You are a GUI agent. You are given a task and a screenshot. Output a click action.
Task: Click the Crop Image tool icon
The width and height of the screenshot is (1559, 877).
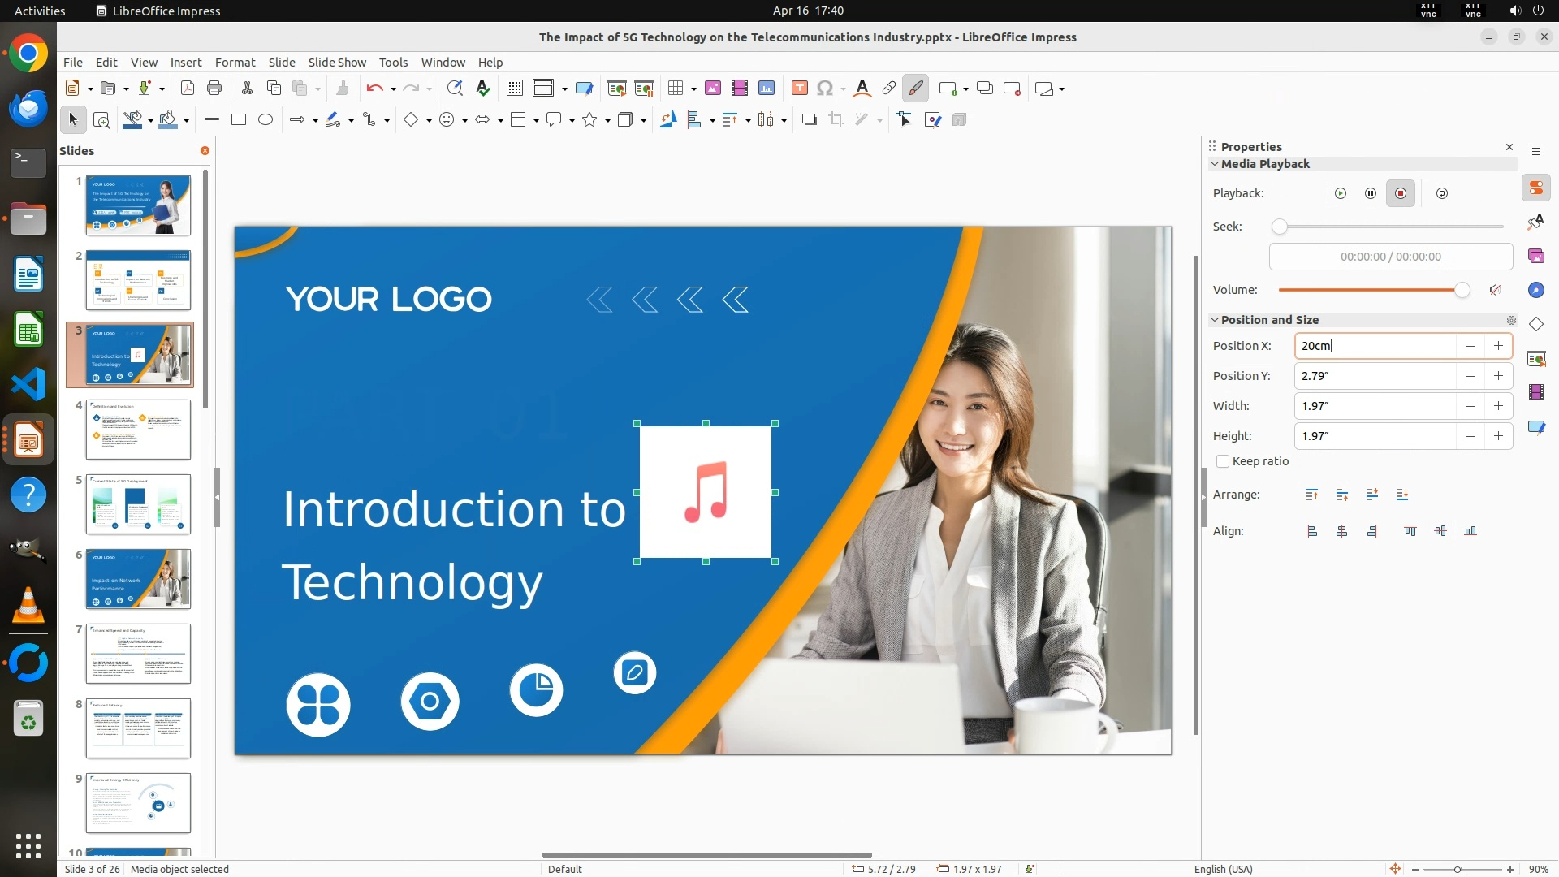click(836, 120)
